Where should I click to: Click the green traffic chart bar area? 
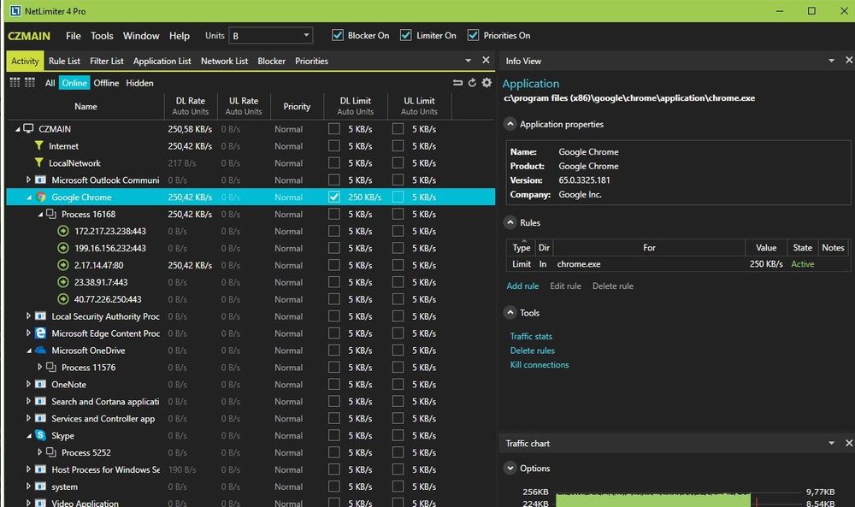(652, 500)
